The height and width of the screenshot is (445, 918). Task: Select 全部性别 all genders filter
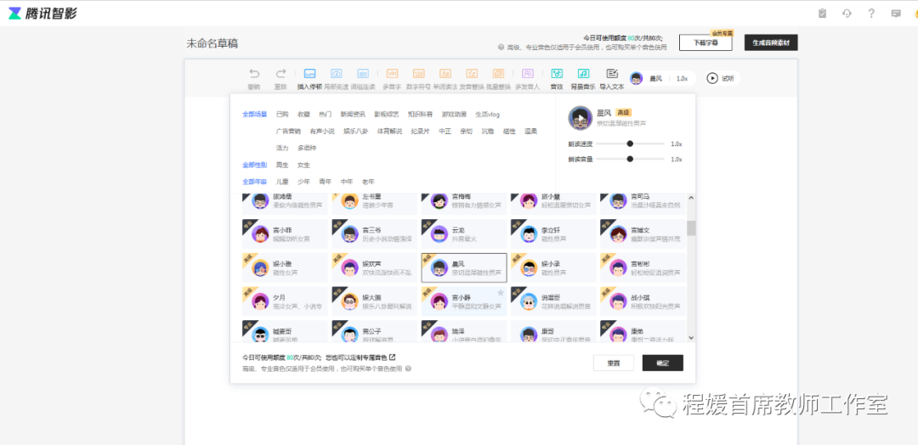point(255,165)
